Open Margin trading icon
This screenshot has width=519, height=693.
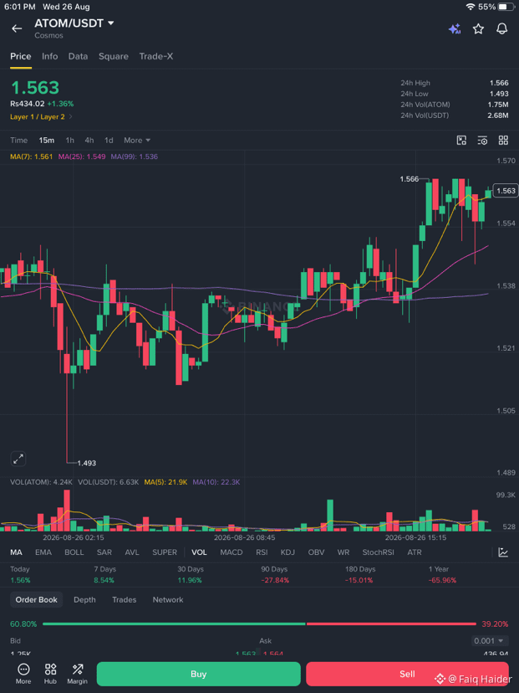77,674
